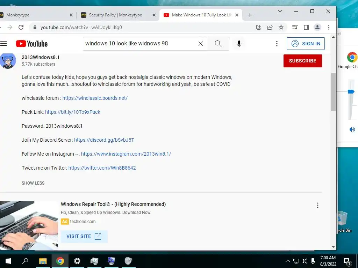The image size is (358, 268).
Task: Open taskbar volume speaker icon
Action: point(305,261)
